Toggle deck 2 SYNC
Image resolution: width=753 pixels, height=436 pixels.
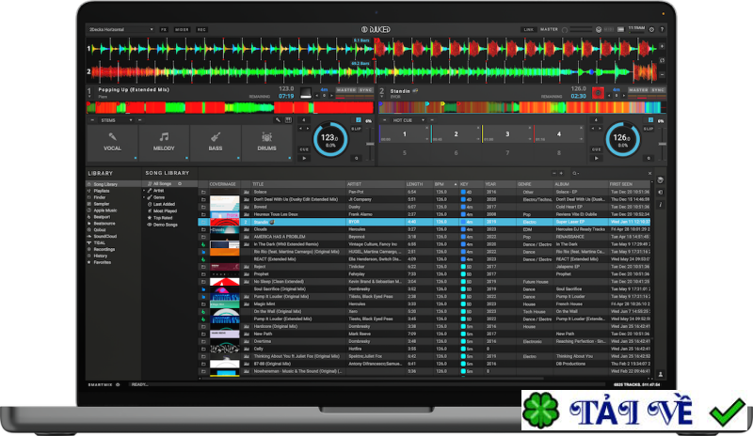(x=658, y=89)
